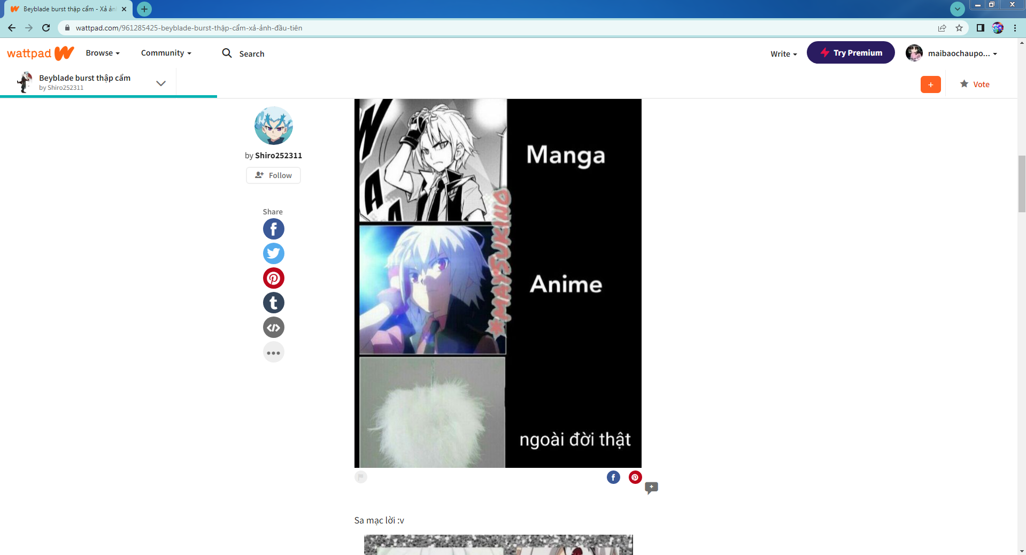Open the Write menu
The image size is (1026, 555).
[x=783, y=54]
